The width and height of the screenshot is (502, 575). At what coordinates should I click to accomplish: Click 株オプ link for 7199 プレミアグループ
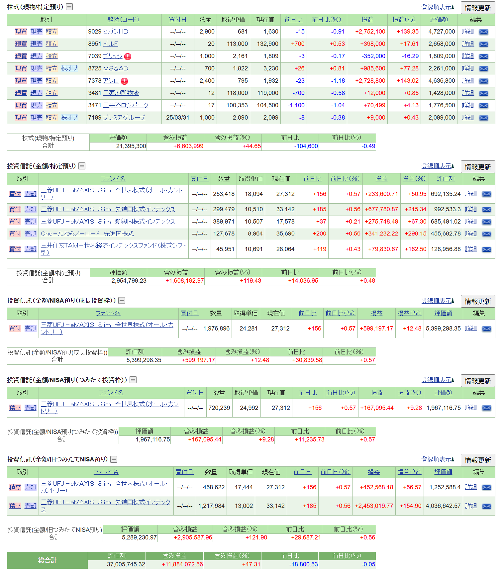tap(69, 118)
